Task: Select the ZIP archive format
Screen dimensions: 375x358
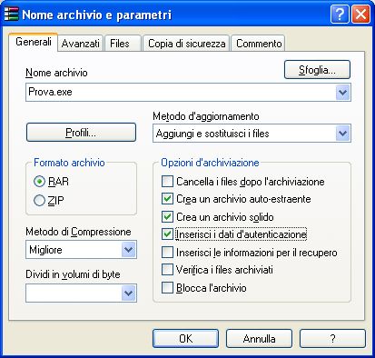Action: [39, 200]
